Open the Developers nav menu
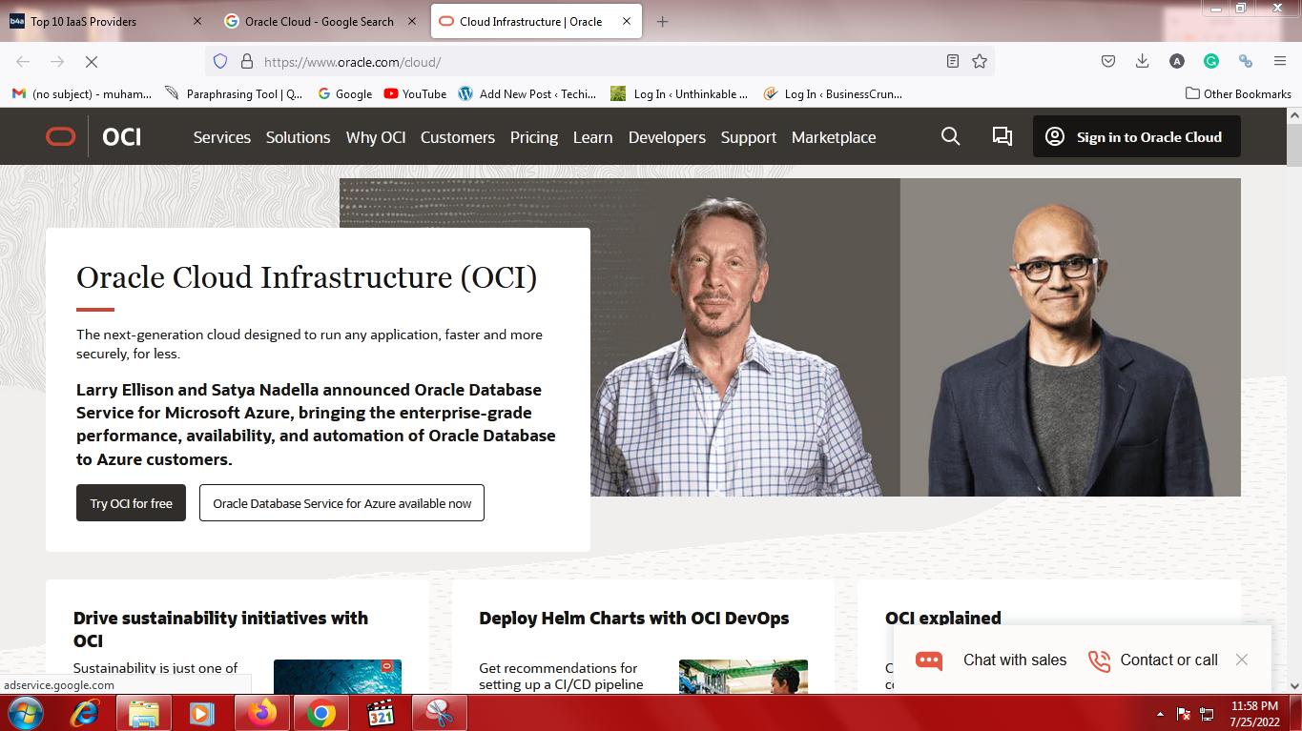The image size is (1302, 731). (x=667, y=137)
